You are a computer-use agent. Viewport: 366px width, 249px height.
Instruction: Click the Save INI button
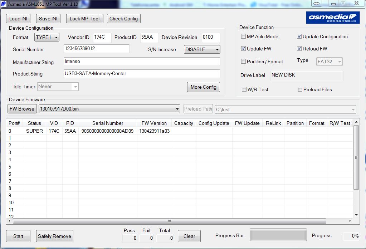[x=48, y=19]
